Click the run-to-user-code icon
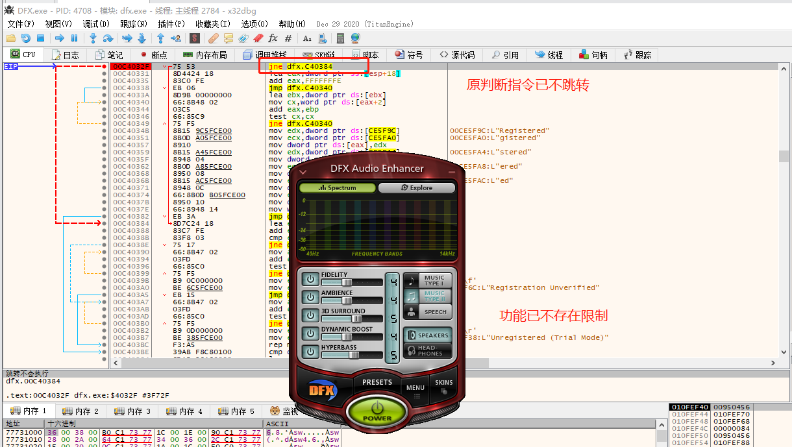 [x=175, y=38]
